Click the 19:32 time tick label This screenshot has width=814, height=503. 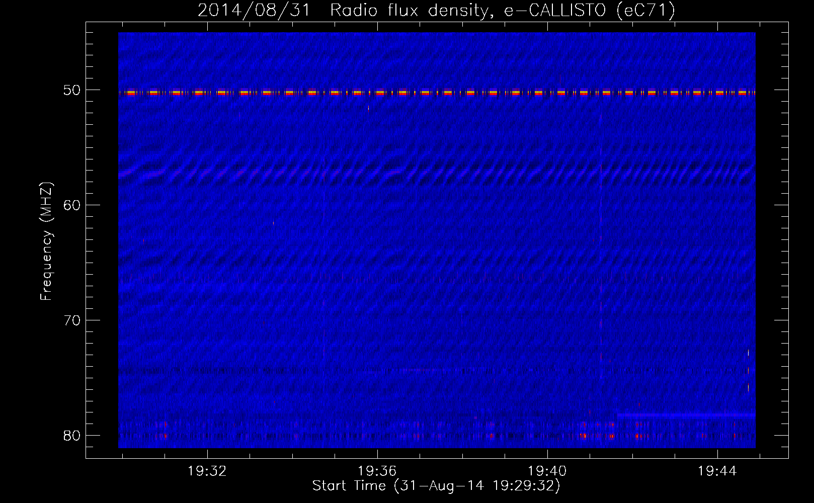pos(207,471)
